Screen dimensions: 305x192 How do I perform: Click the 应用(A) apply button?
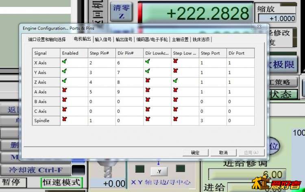click(x=251, y=153)
